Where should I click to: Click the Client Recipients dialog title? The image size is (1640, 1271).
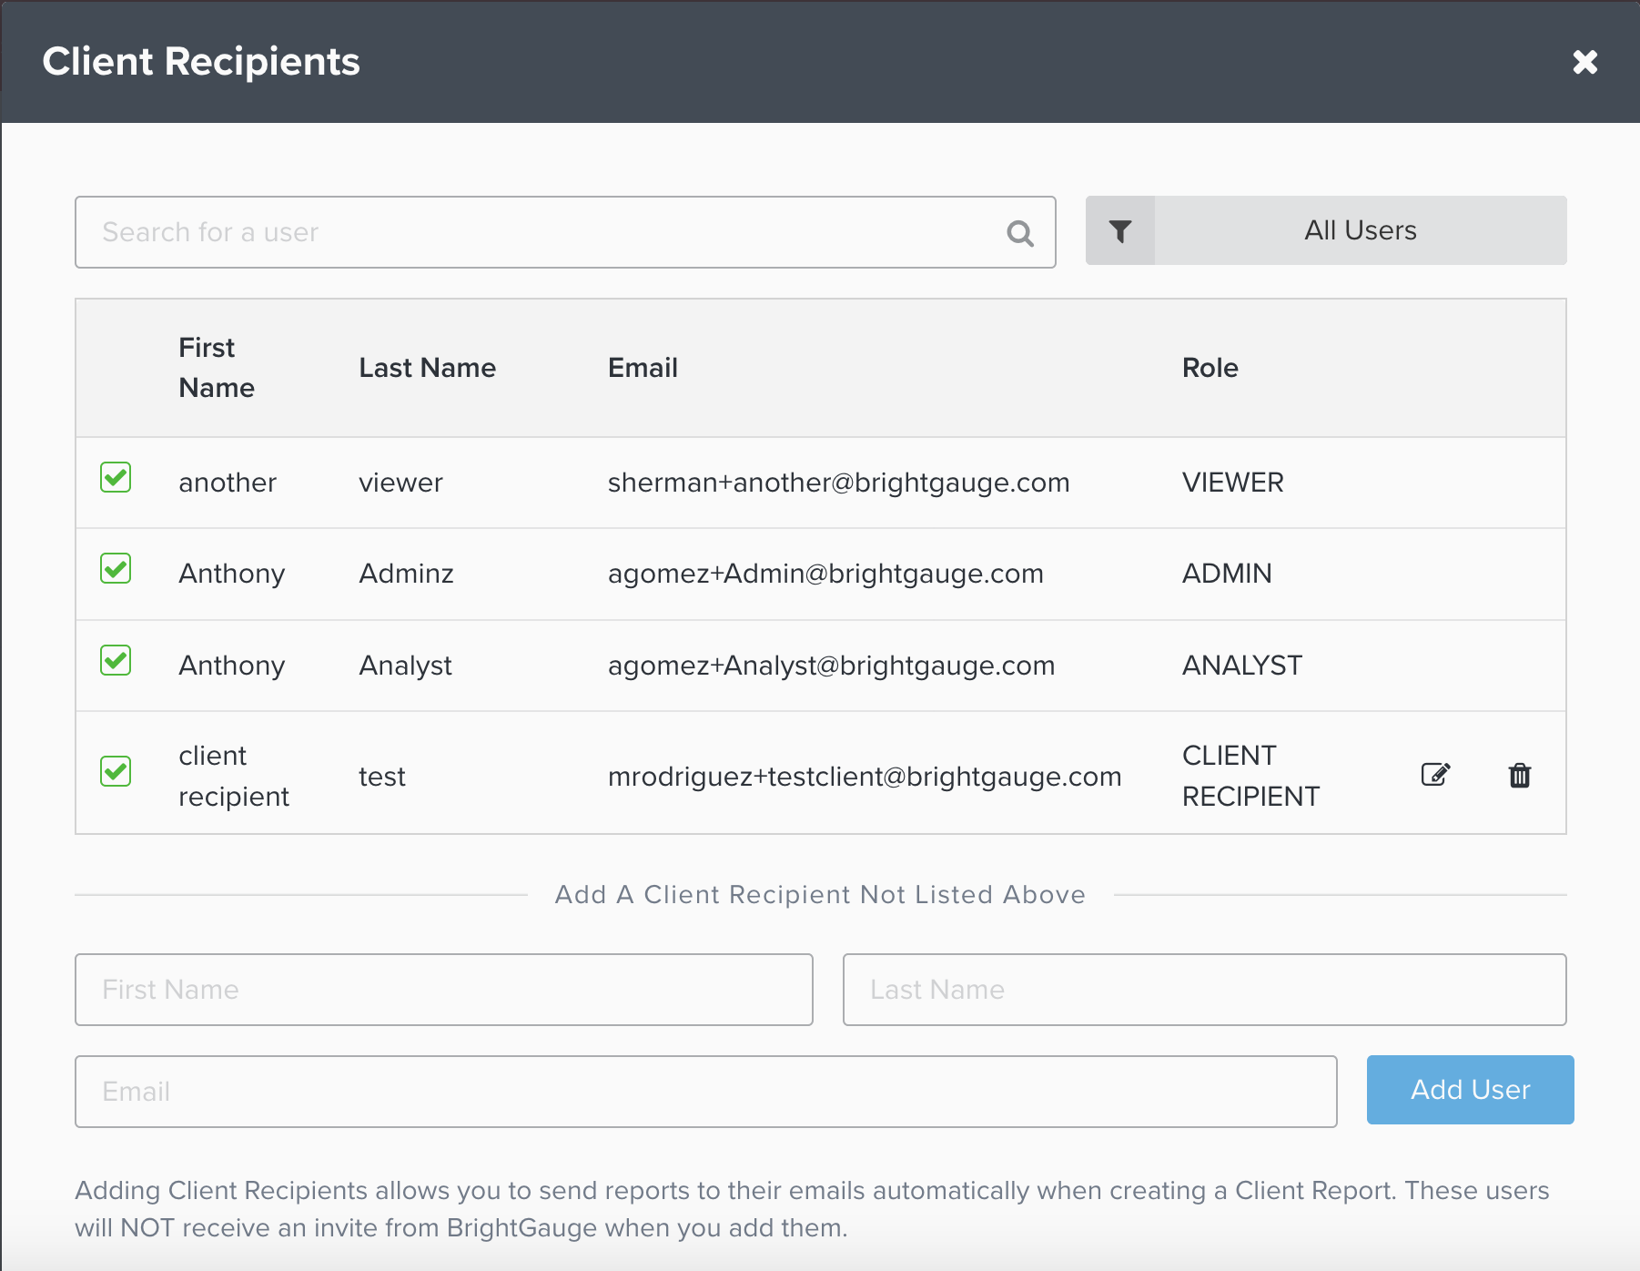201,62
